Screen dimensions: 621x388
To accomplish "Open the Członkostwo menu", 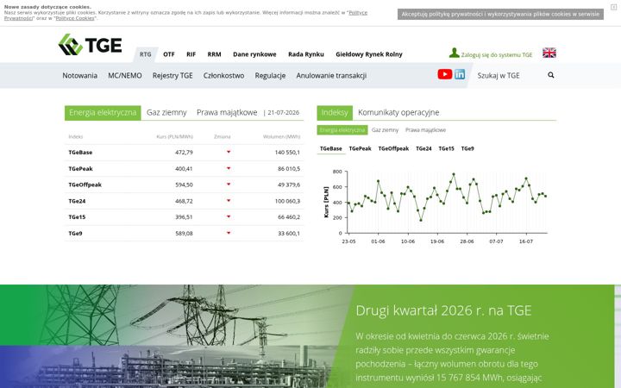I will 223,75.
